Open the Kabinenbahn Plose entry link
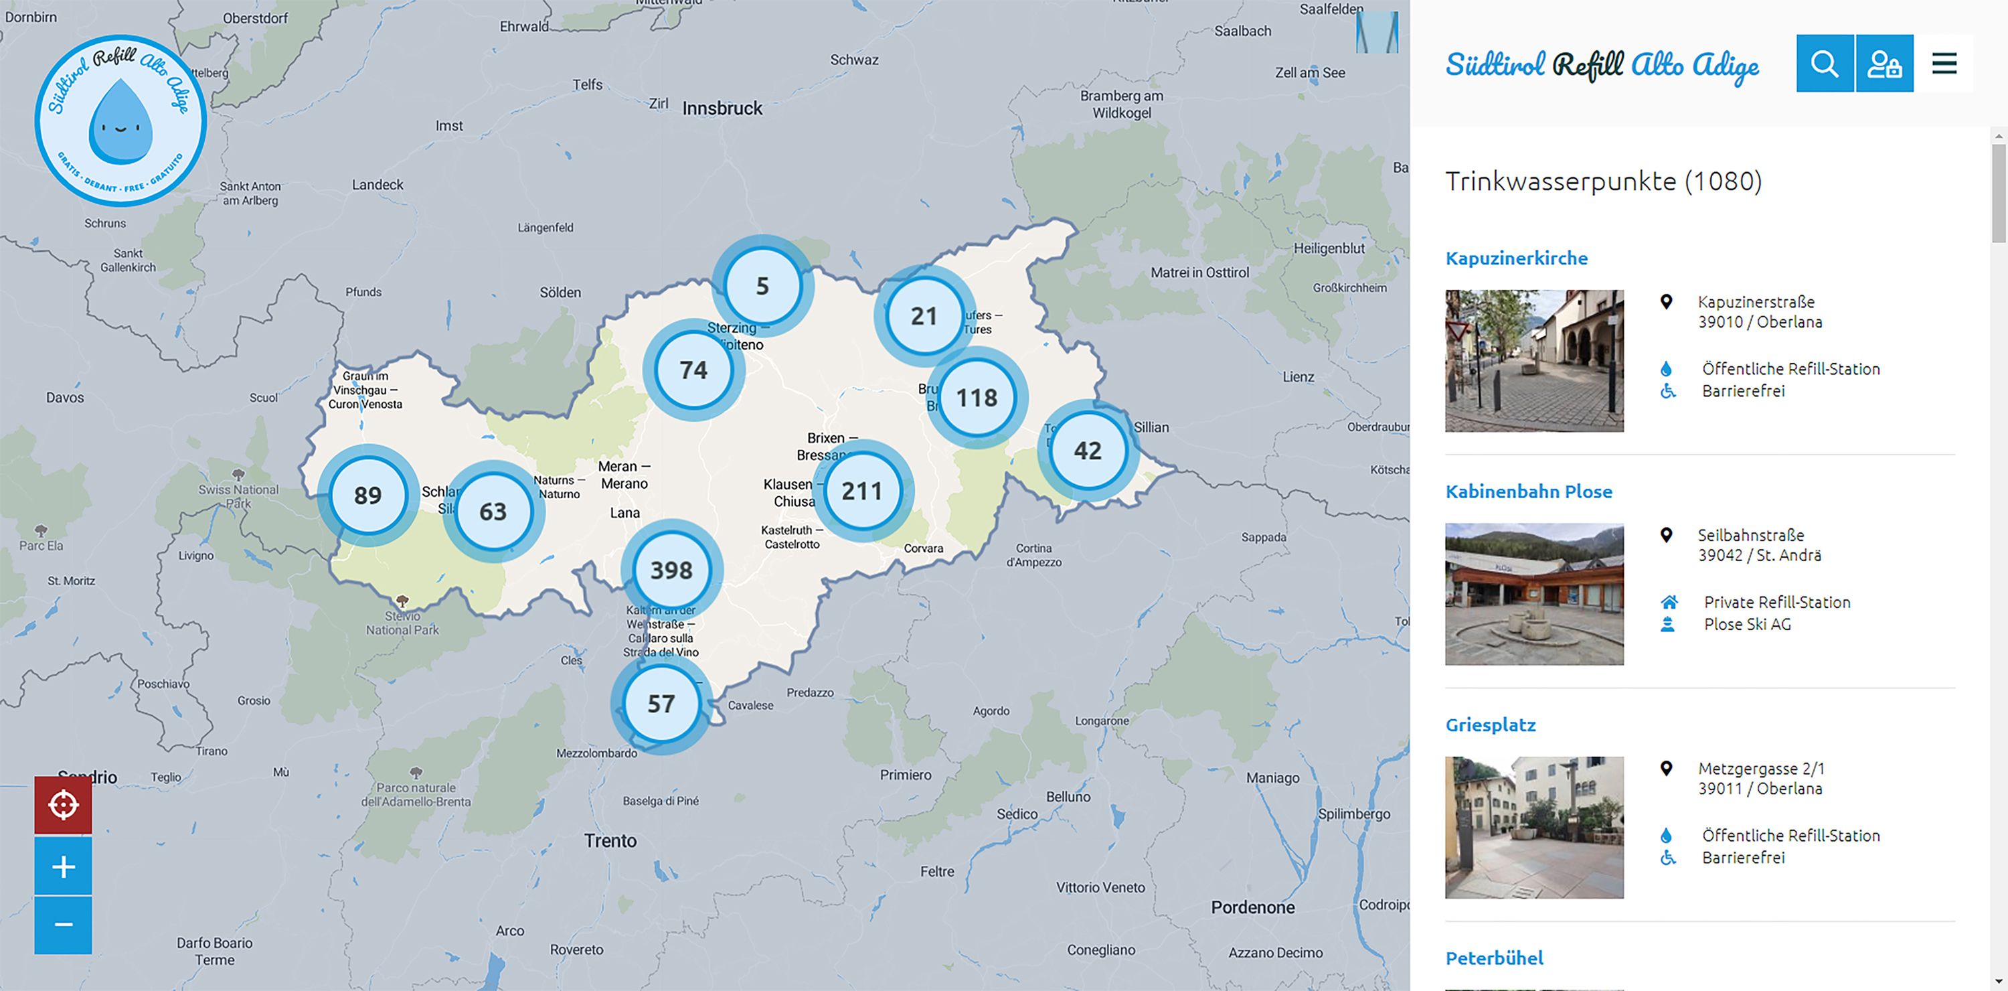 (1529, 491)
